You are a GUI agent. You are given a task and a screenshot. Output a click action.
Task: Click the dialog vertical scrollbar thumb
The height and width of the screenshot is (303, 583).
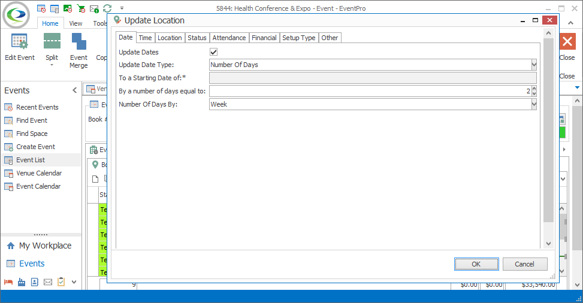point(548,130)
